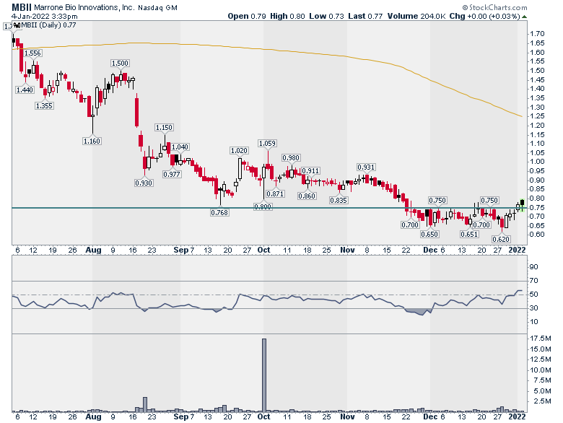Click the 1.150 price annotation
This screenshot has width=563, height=423.
pyautogui.click(x=164, y=128)
